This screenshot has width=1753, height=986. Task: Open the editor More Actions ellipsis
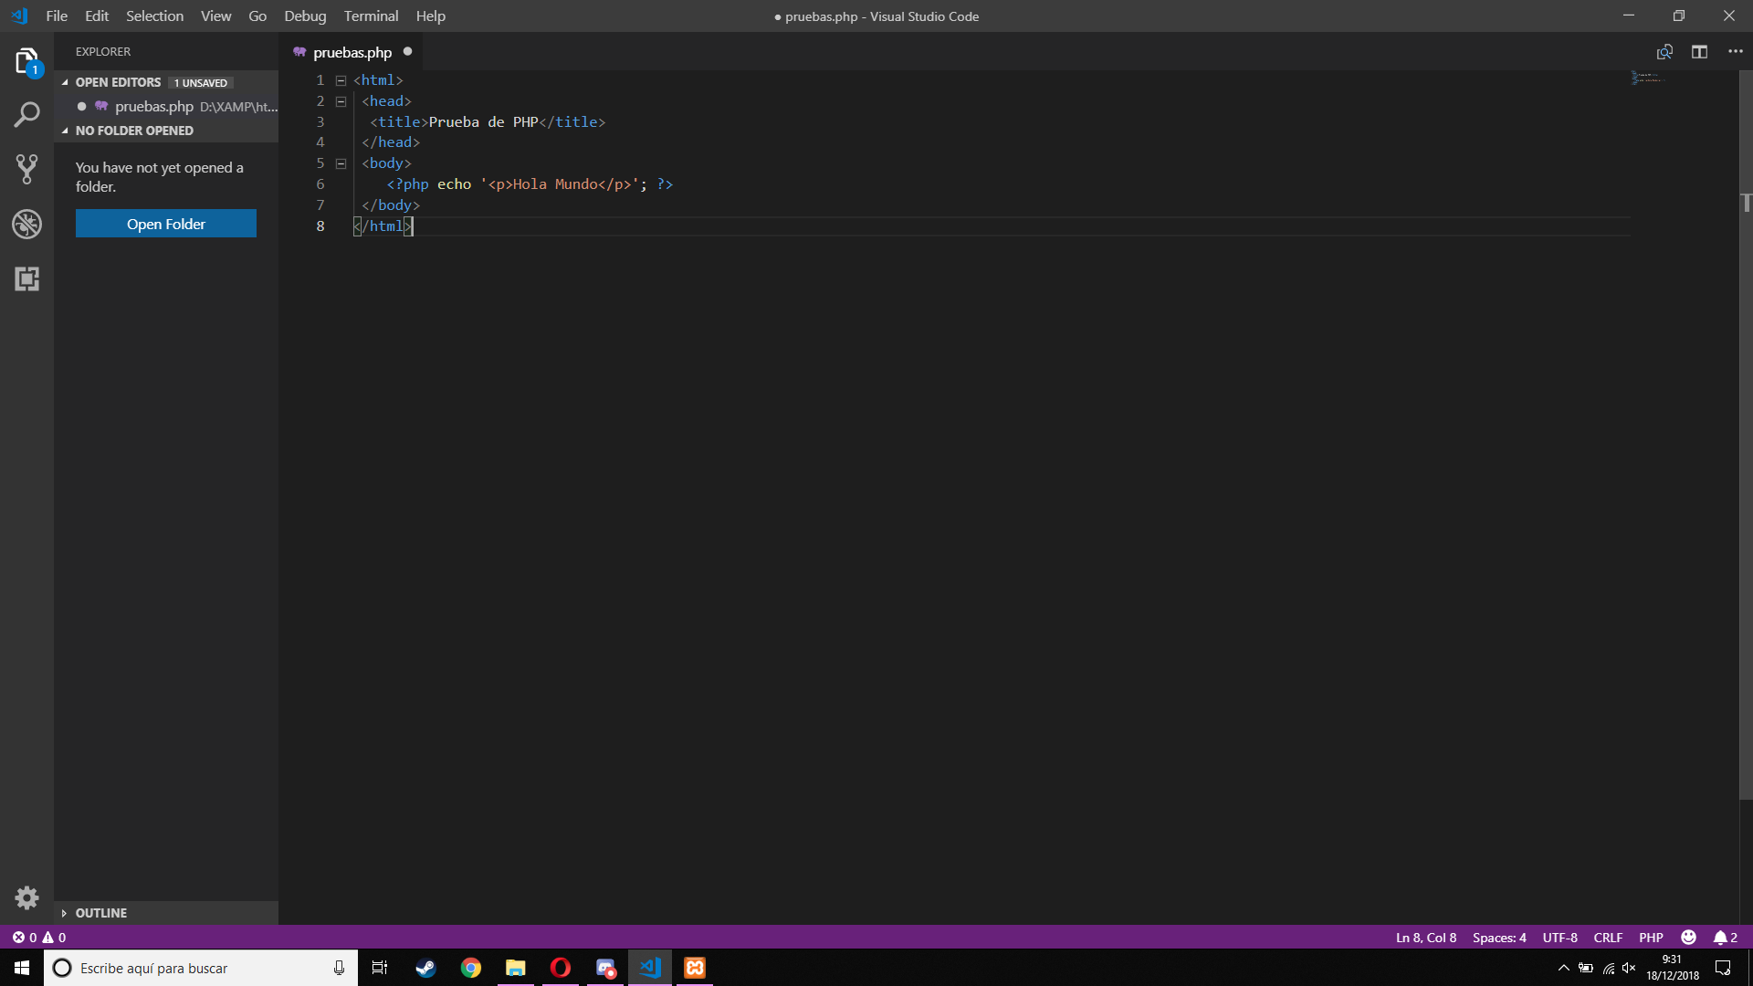tap(1735, 52)
